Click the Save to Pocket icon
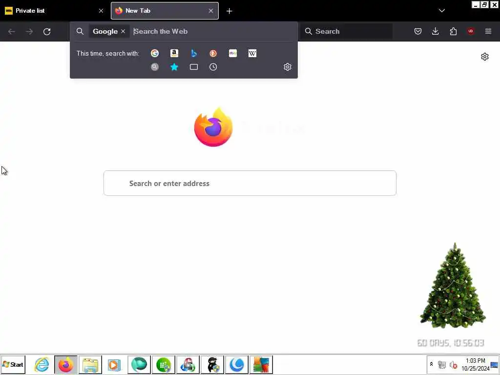 click(x=418, y=31)
